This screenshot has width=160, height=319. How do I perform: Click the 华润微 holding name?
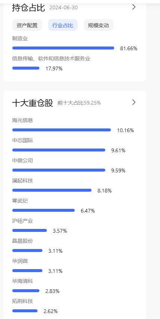click(x=20, y=261)
